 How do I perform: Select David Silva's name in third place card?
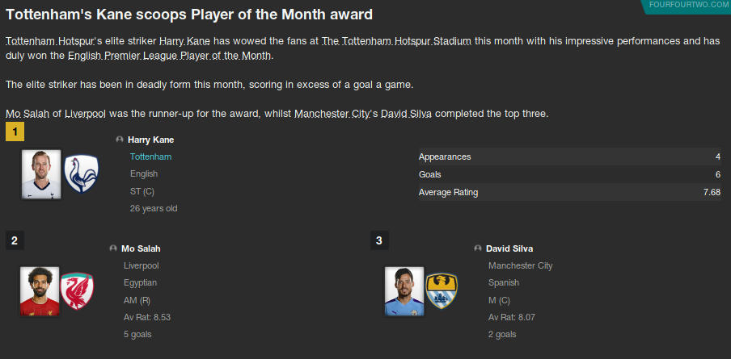[509, 248]
